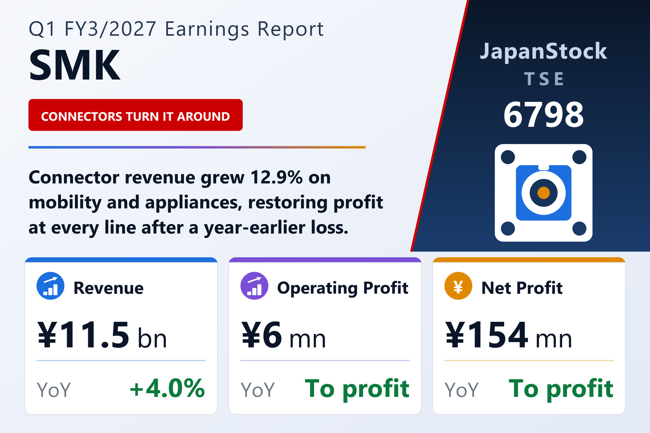Click the '¥154 mn' net profit value
The width and height of the screenshot is (650, 433).
[509, 335]
